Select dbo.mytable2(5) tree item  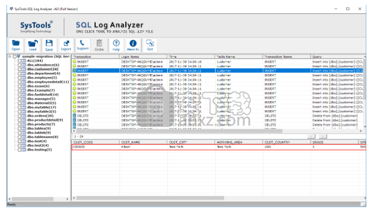42,111
